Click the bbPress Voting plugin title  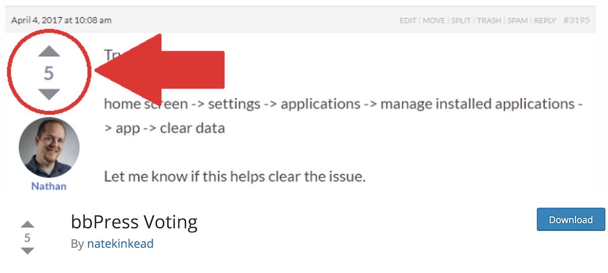coord(134,222)
